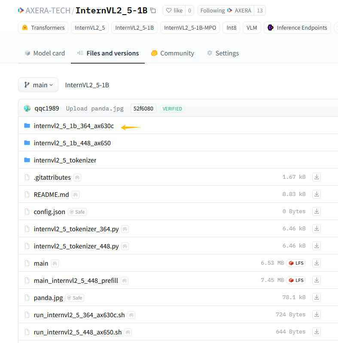Open the .gitattributes file
338x343 pixels.
(52, 178)
